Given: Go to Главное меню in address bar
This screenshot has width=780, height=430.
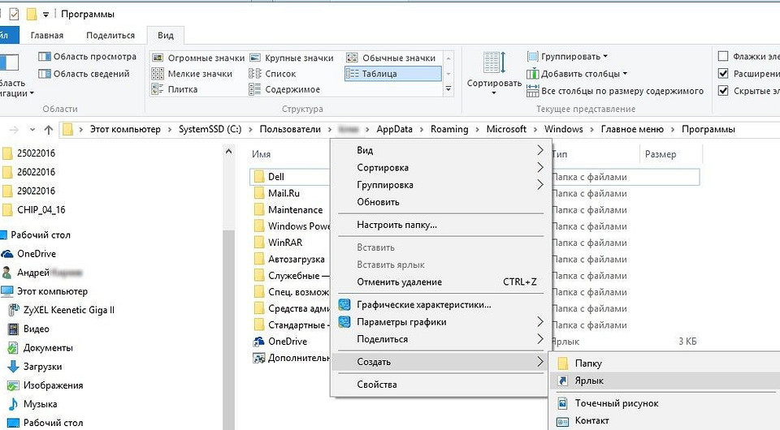Looking at the screenshot, I should pos(632,130).
